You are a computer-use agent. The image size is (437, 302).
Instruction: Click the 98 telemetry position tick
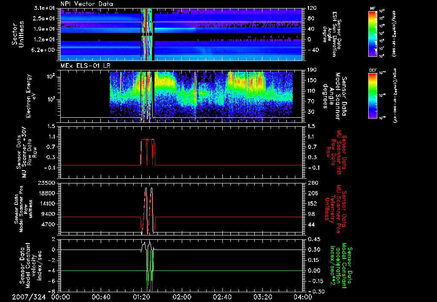coord(311,214)
